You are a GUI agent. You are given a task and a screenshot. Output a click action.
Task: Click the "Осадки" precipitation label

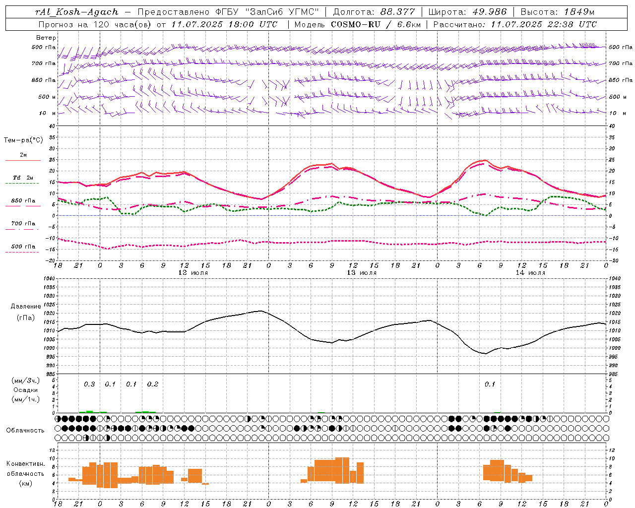(26, 390)
